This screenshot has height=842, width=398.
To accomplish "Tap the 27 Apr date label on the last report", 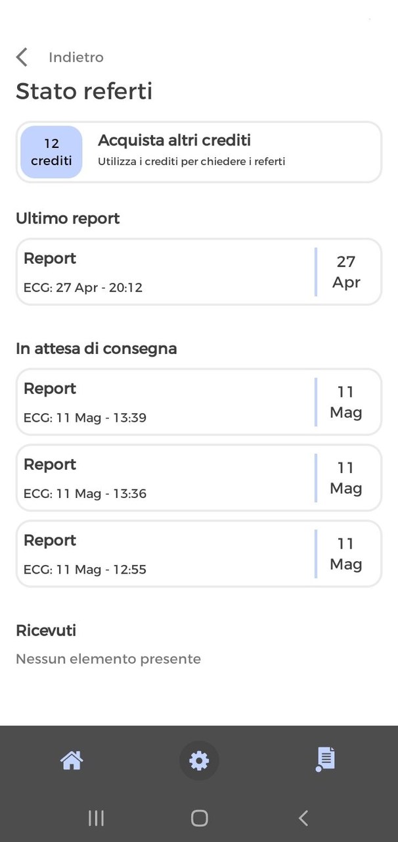I will tap(347, 272).
